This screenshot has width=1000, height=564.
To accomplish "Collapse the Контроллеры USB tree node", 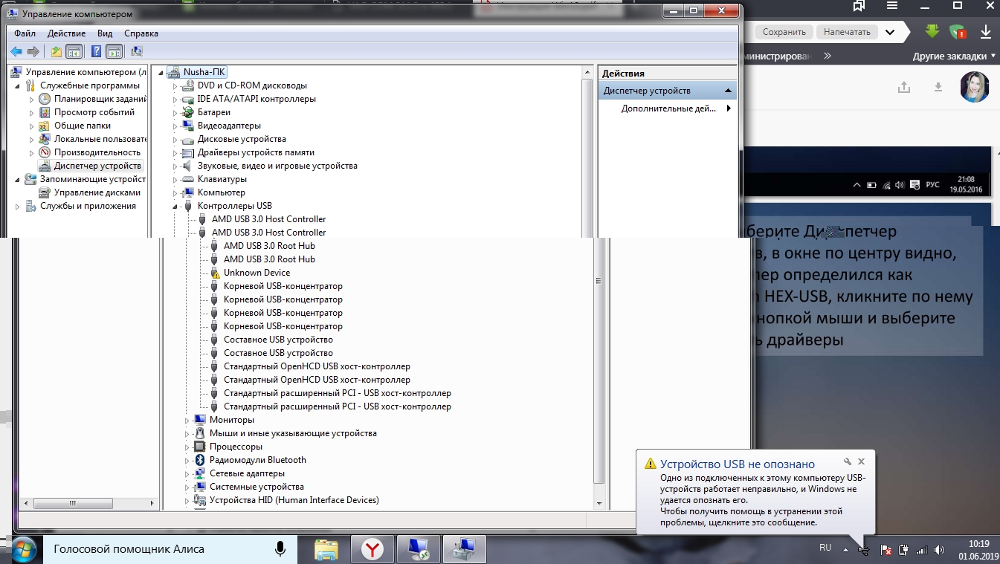I will [x=176, y=206].
